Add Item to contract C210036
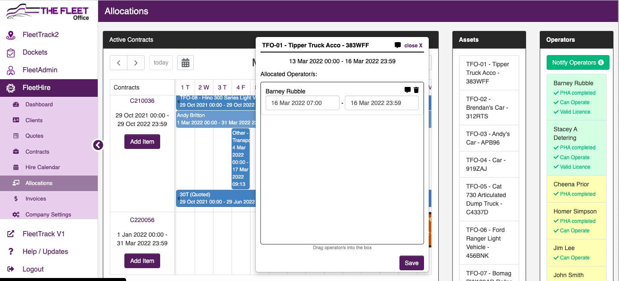The image size is (619, 281). coord(142,142)
